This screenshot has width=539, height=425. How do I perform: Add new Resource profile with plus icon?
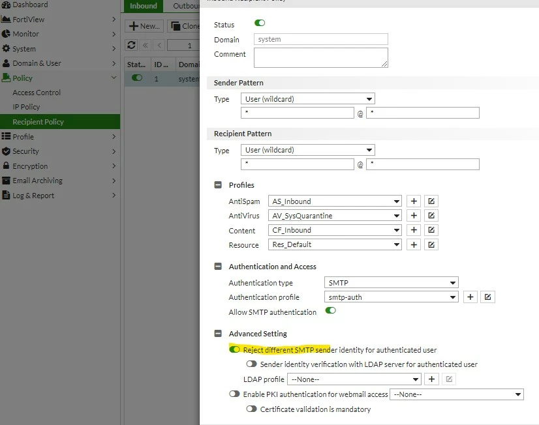click(414, 244)
